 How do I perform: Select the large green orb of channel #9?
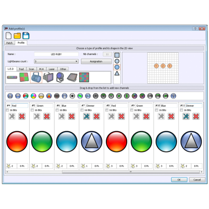click(141, 141)
